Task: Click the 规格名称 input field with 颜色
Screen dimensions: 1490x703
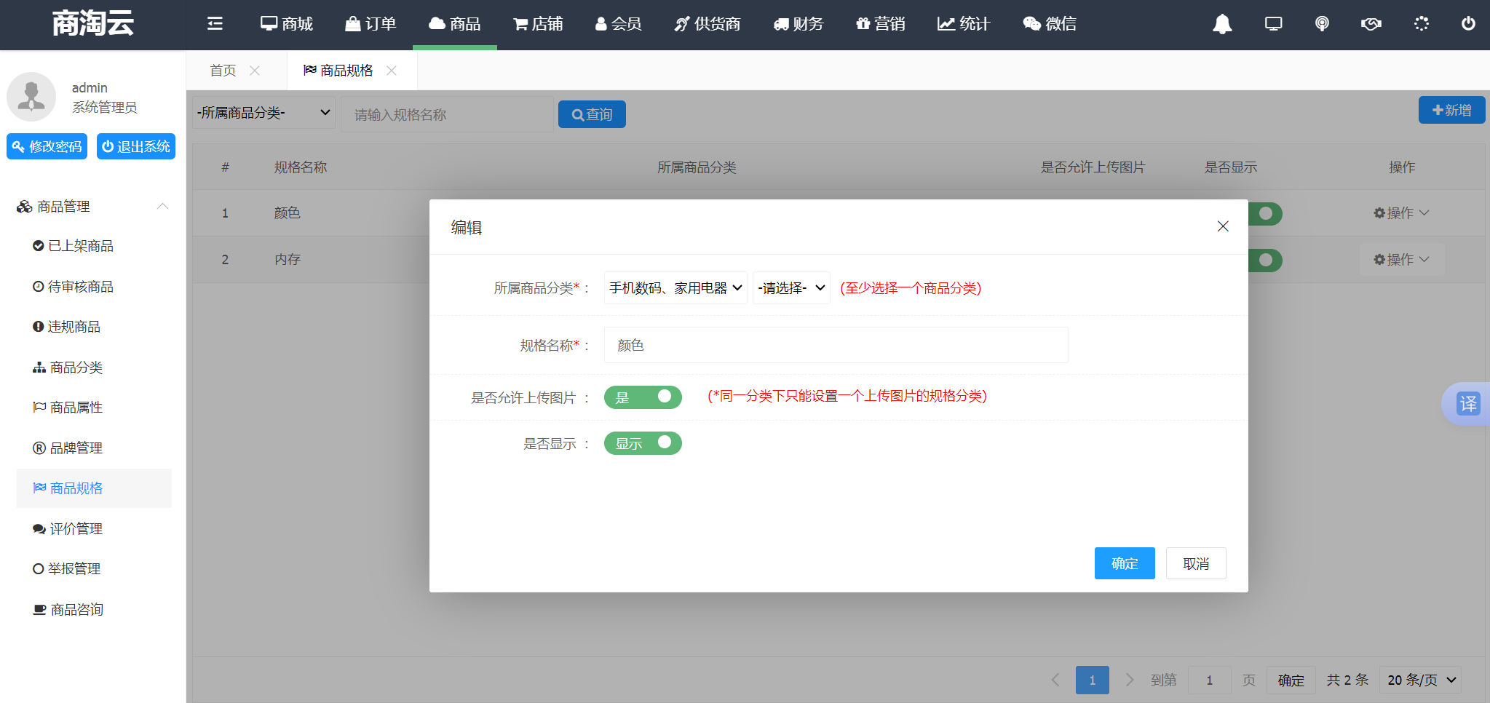Action: 836,345
